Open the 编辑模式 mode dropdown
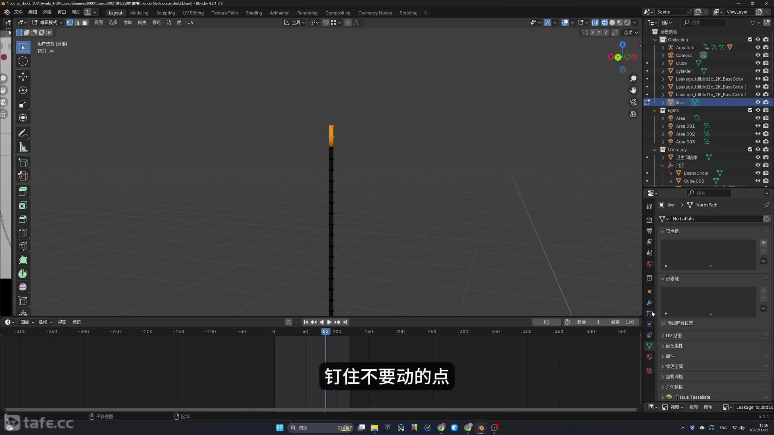This screenshot has height=435, width=774. (x=48, y=23)
